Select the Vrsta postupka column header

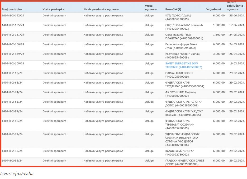point(53,9)
